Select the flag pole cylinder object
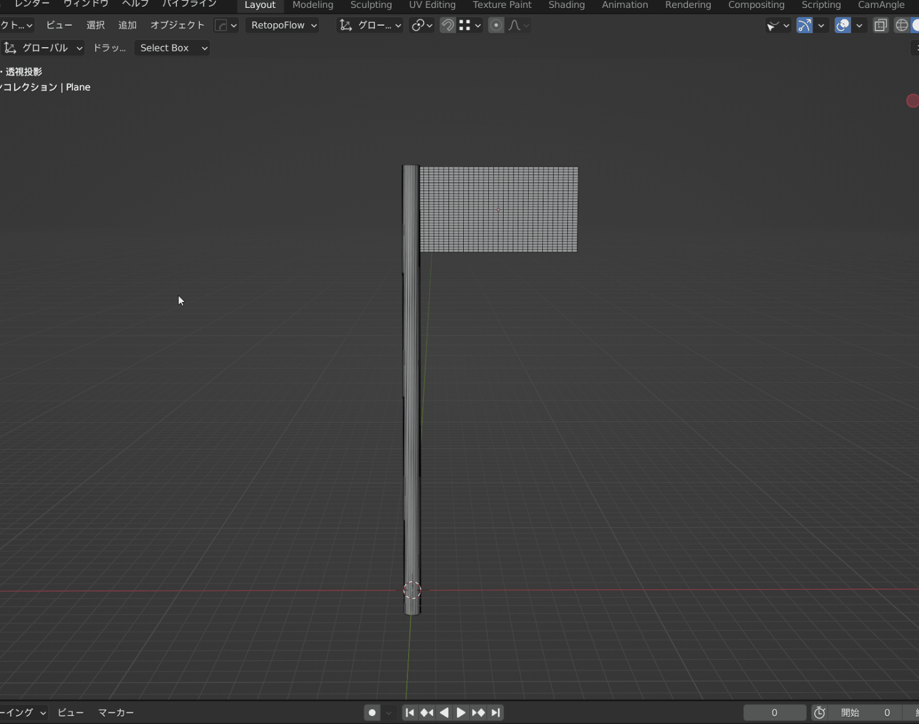The image size is (919, 724). 411,390
